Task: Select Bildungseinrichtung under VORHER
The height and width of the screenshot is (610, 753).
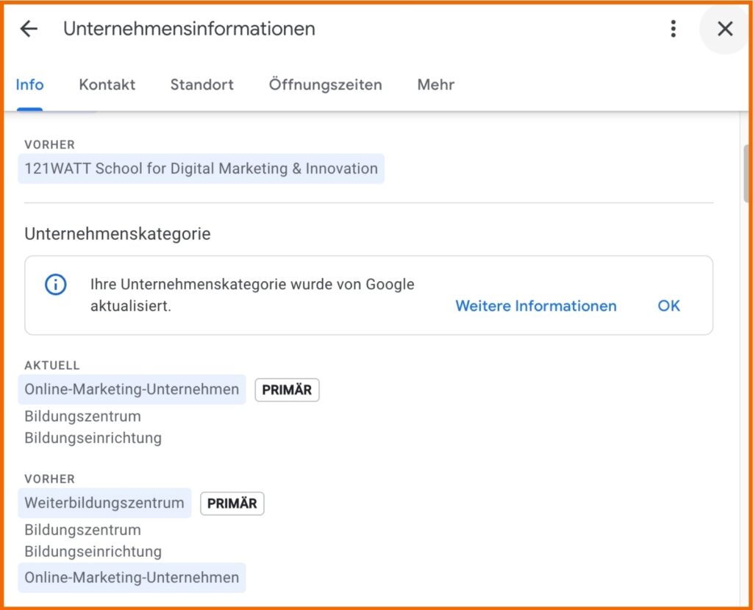Action: (87, 551)
